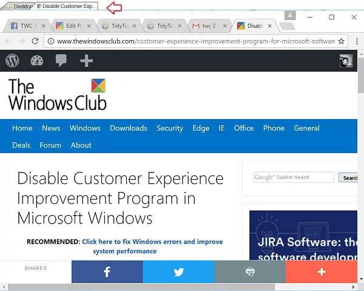Close the TWC Facebook tab
This screenshot has width=364, height=291.
point(44,26)
